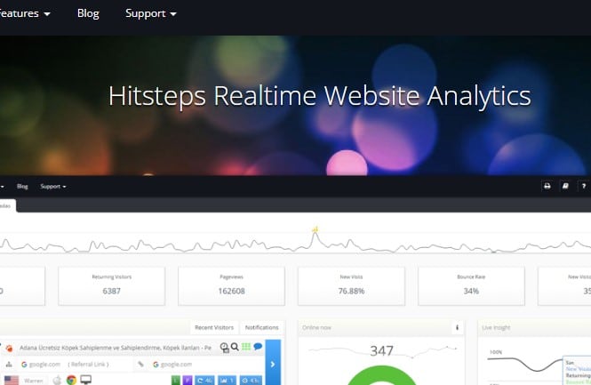The image size is (591, 385).
Task: Switch to the Recent Visitors tab
Action: pyautogui.click(x=214, y=327)
